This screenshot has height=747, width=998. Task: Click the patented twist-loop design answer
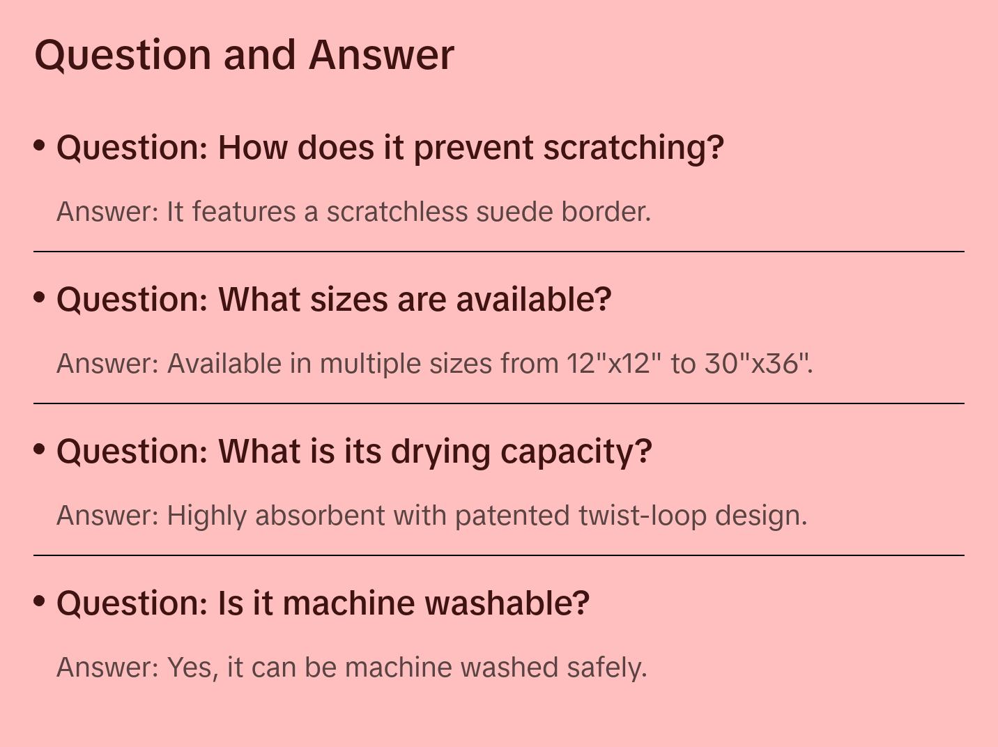click(x=431, y=516)
